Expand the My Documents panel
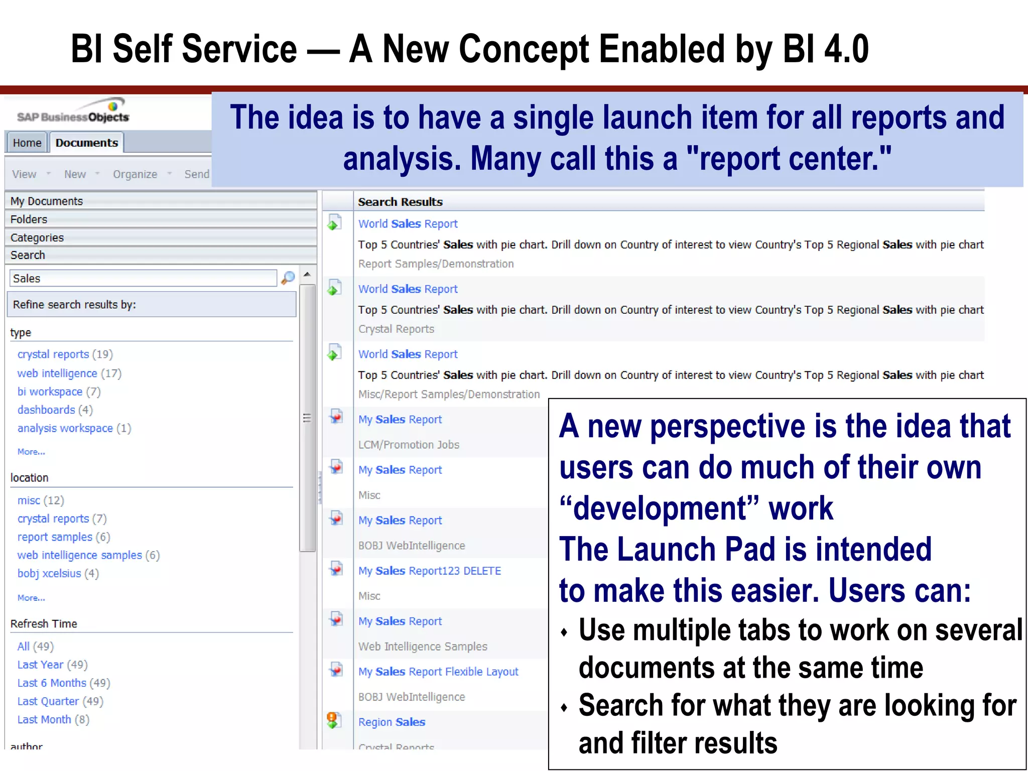The image size is (1028, 771). pos(161,201)
